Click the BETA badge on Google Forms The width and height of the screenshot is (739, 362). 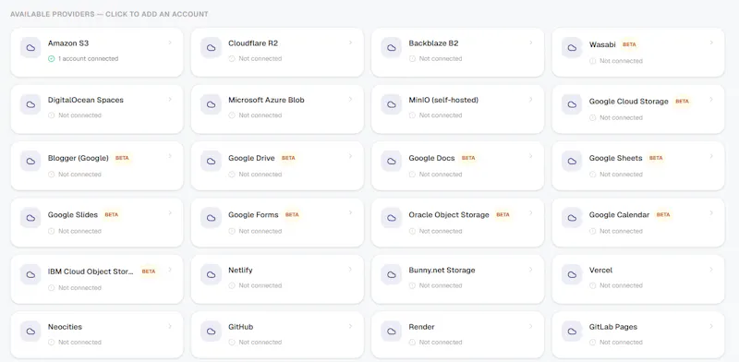tap(292, 214)
